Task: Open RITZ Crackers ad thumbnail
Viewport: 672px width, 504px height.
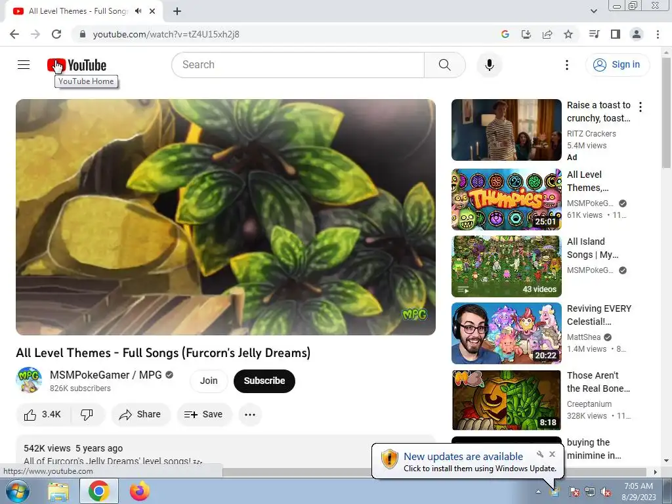Action: pyautogui.click(x=506, y=130)
